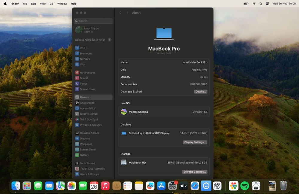Open ChatGPT app in Dock
The height and width of the screenshot is (194, 299).
(x=217, y=186)
